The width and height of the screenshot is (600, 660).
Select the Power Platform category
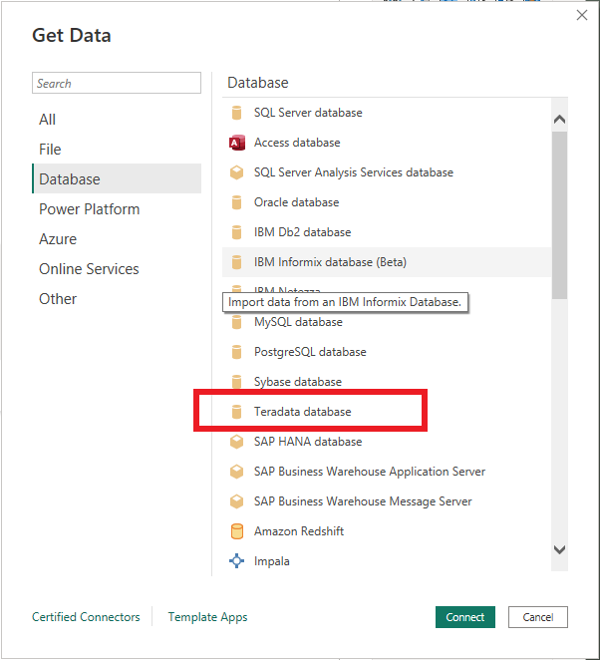point(117,209)
